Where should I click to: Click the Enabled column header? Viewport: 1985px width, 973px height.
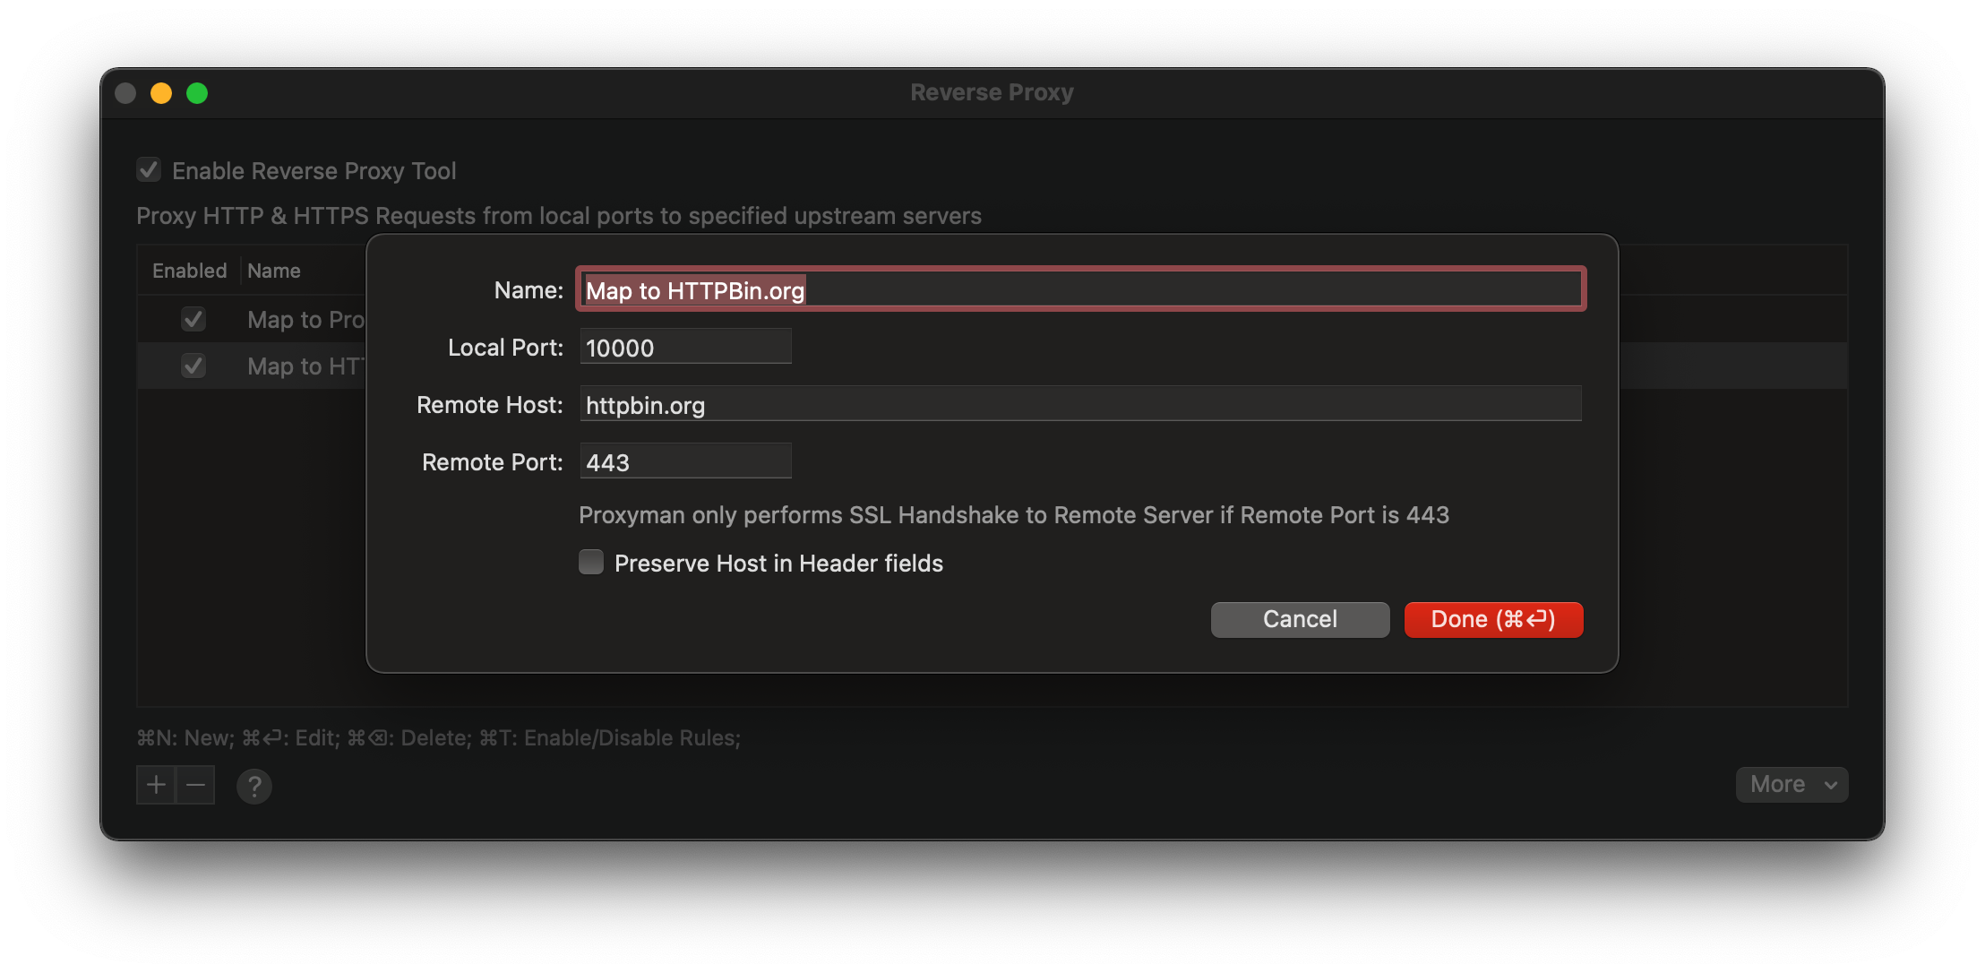pos(188,270)
